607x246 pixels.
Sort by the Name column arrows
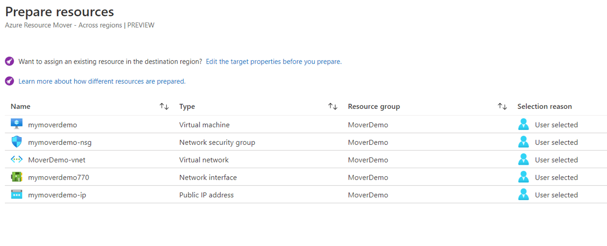click(x=164, y=107)
